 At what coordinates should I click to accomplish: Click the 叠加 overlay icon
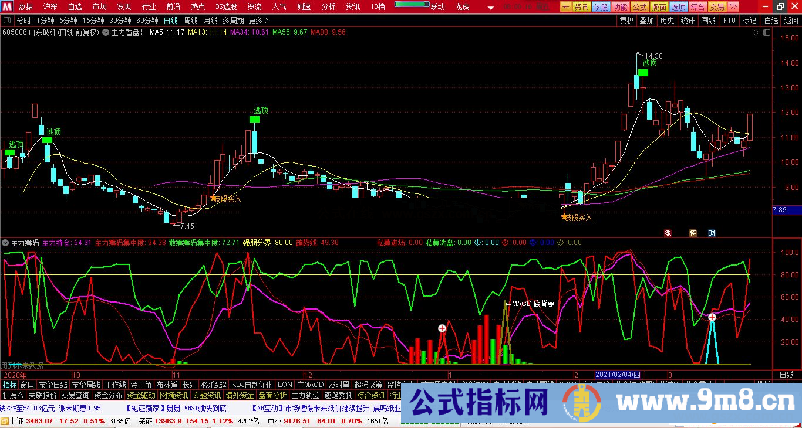(646, 20)
